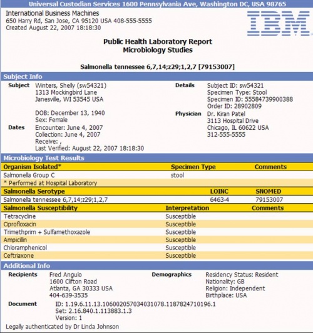
Task: Click the LOINC column header
Action: click(x=219, y=191)
